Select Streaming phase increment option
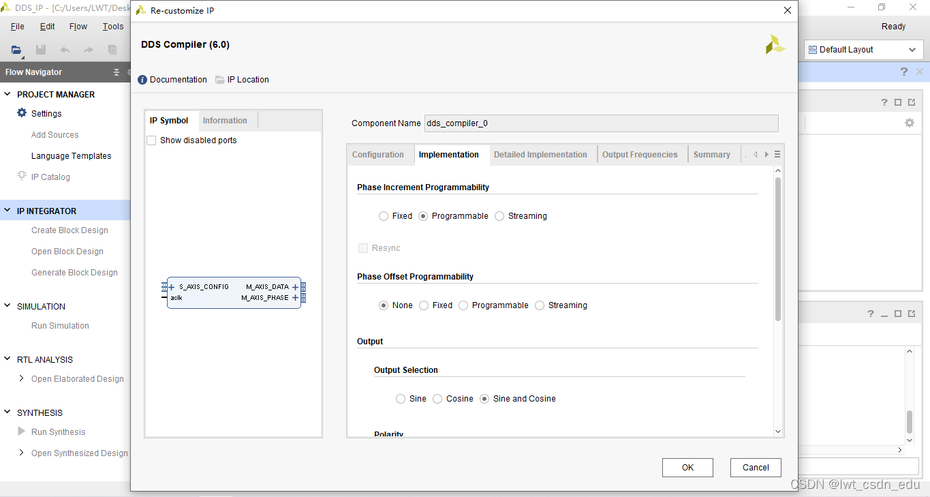 [x=499, y=216]
